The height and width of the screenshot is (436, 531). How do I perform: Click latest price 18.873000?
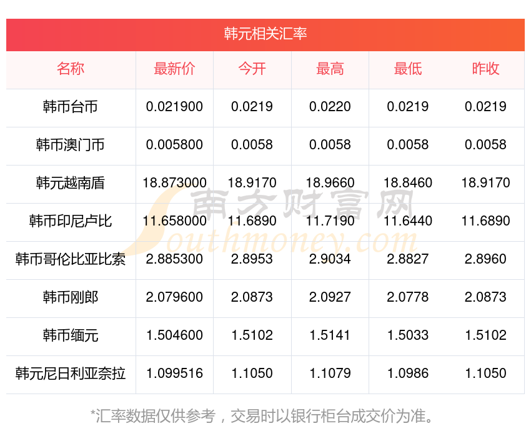174,183
